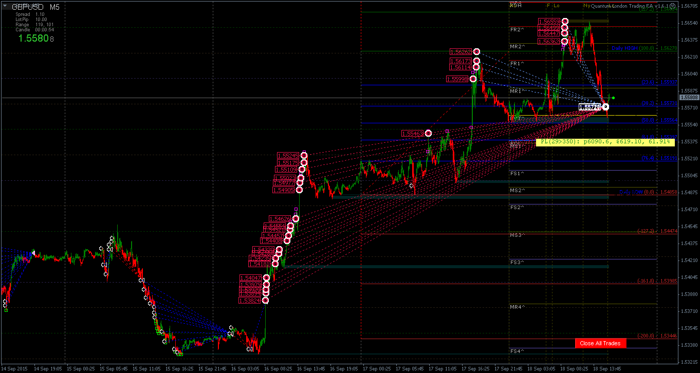Click the EA sad-face status icon
Viewport: 700px width, 373px height.
click(673, 6)
